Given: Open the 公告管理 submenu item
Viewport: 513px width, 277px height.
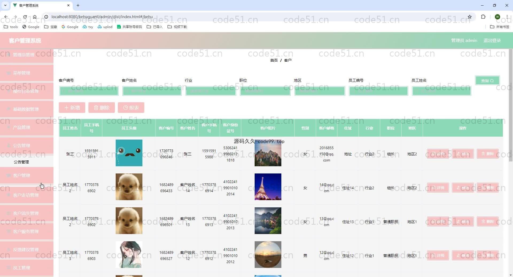Looking at the screenshot, I should pos(21,162).
